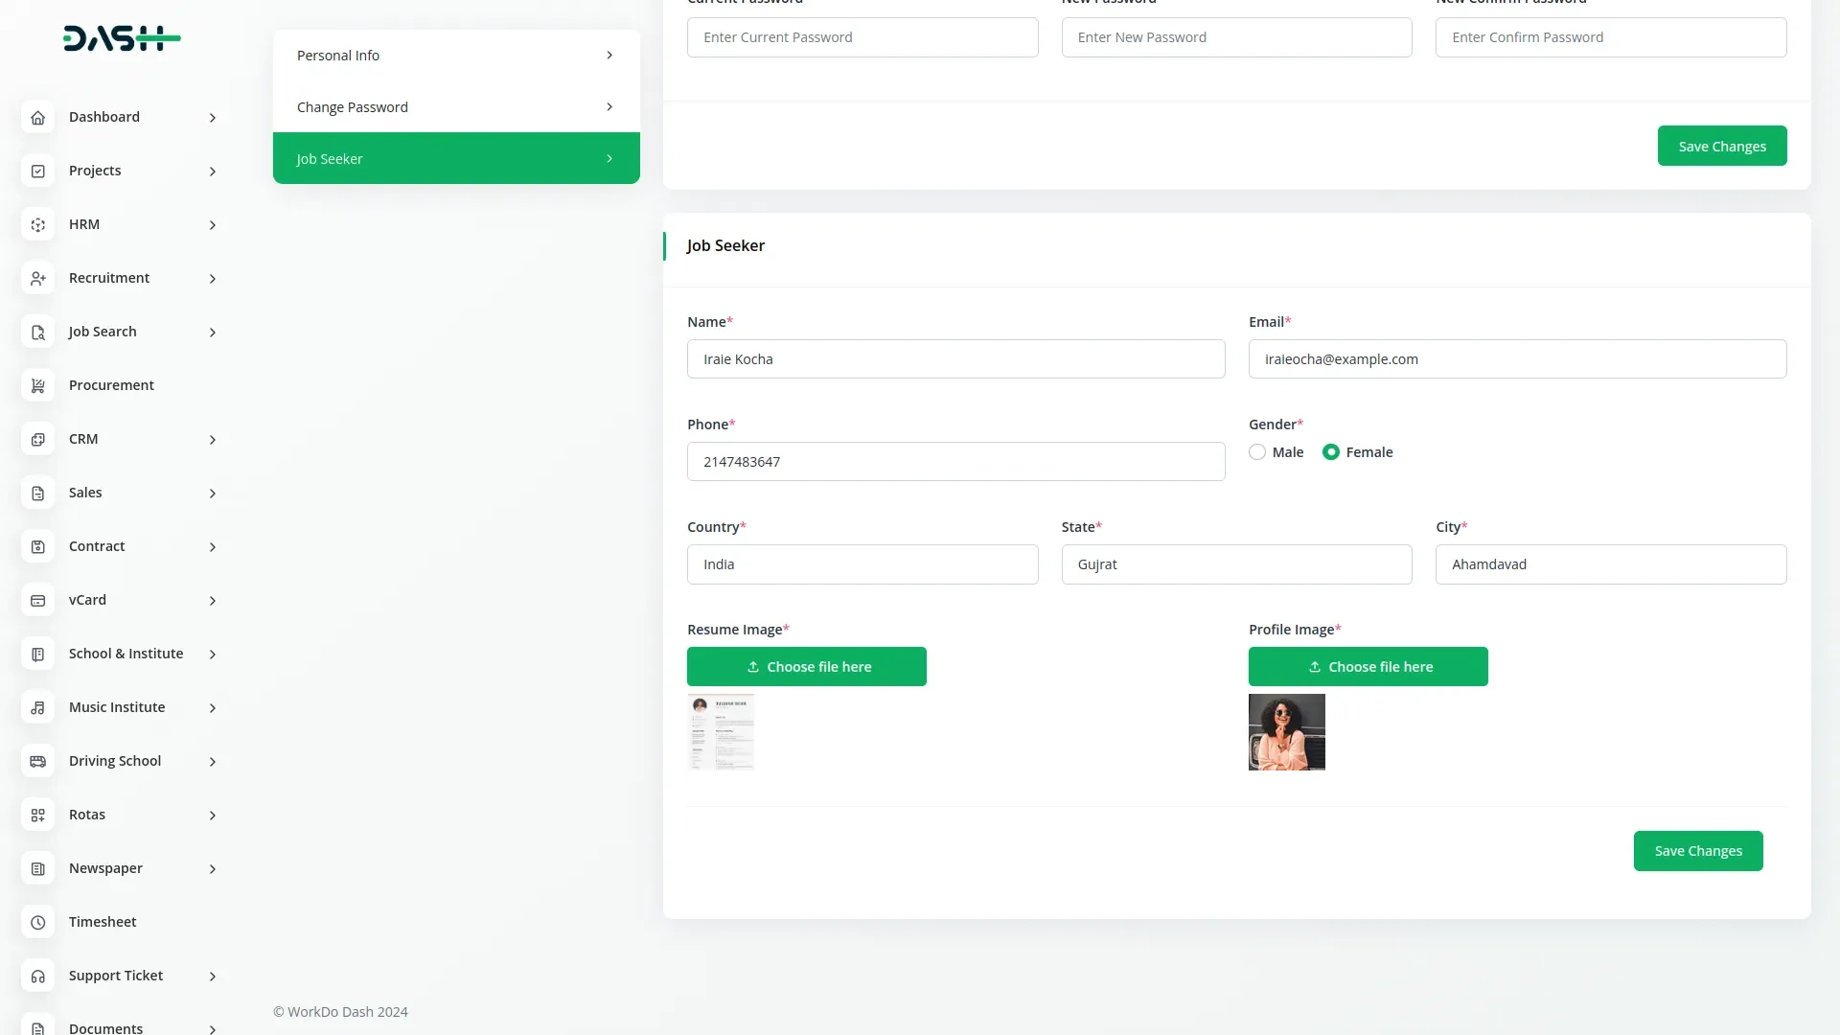Click the Recruitment person-plus icon
The height and width of the screenshot is (1035, 1840).
[38, 278]
